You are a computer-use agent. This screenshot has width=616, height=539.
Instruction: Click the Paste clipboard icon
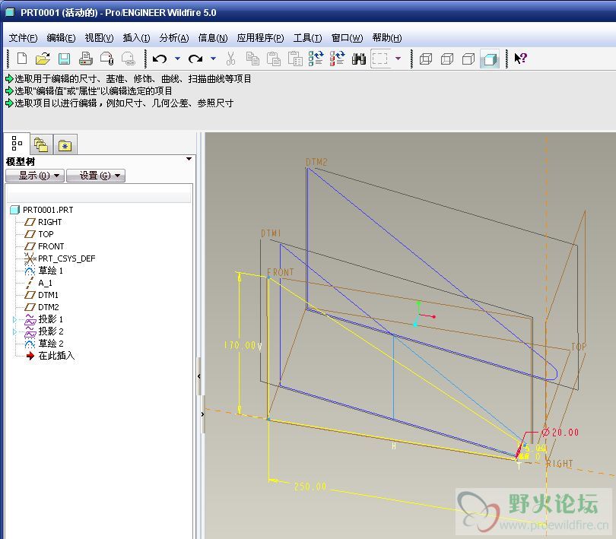(274, 59)
